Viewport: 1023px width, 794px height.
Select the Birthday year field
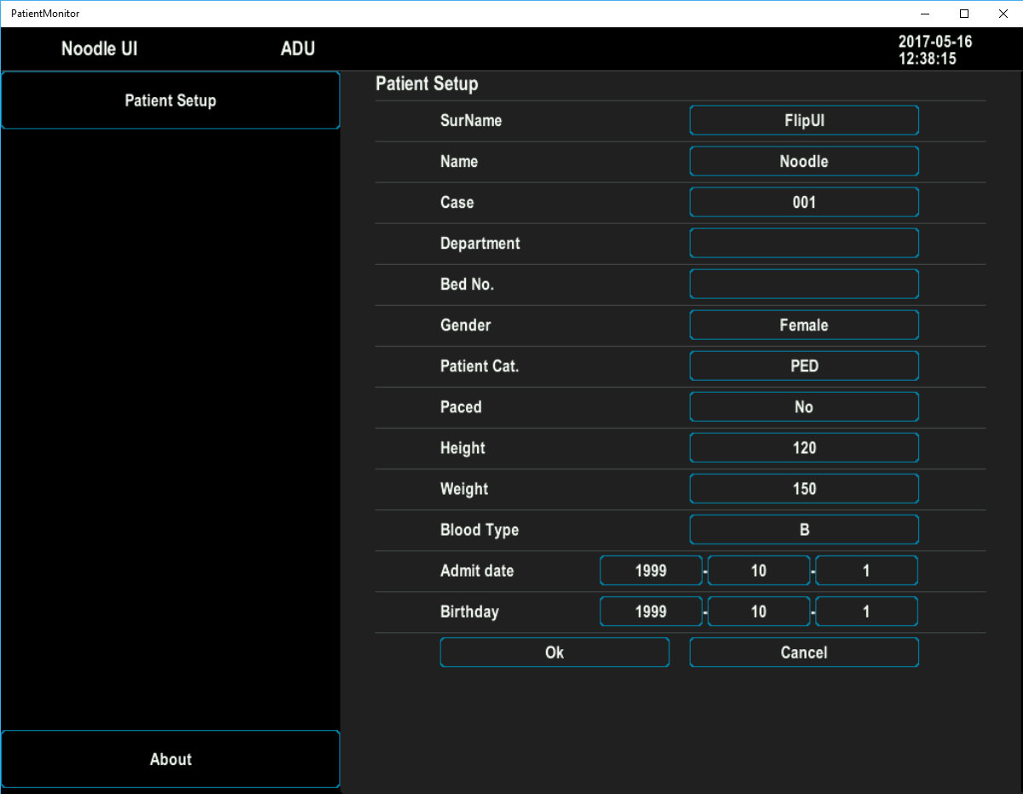click(x=651, y=611)
